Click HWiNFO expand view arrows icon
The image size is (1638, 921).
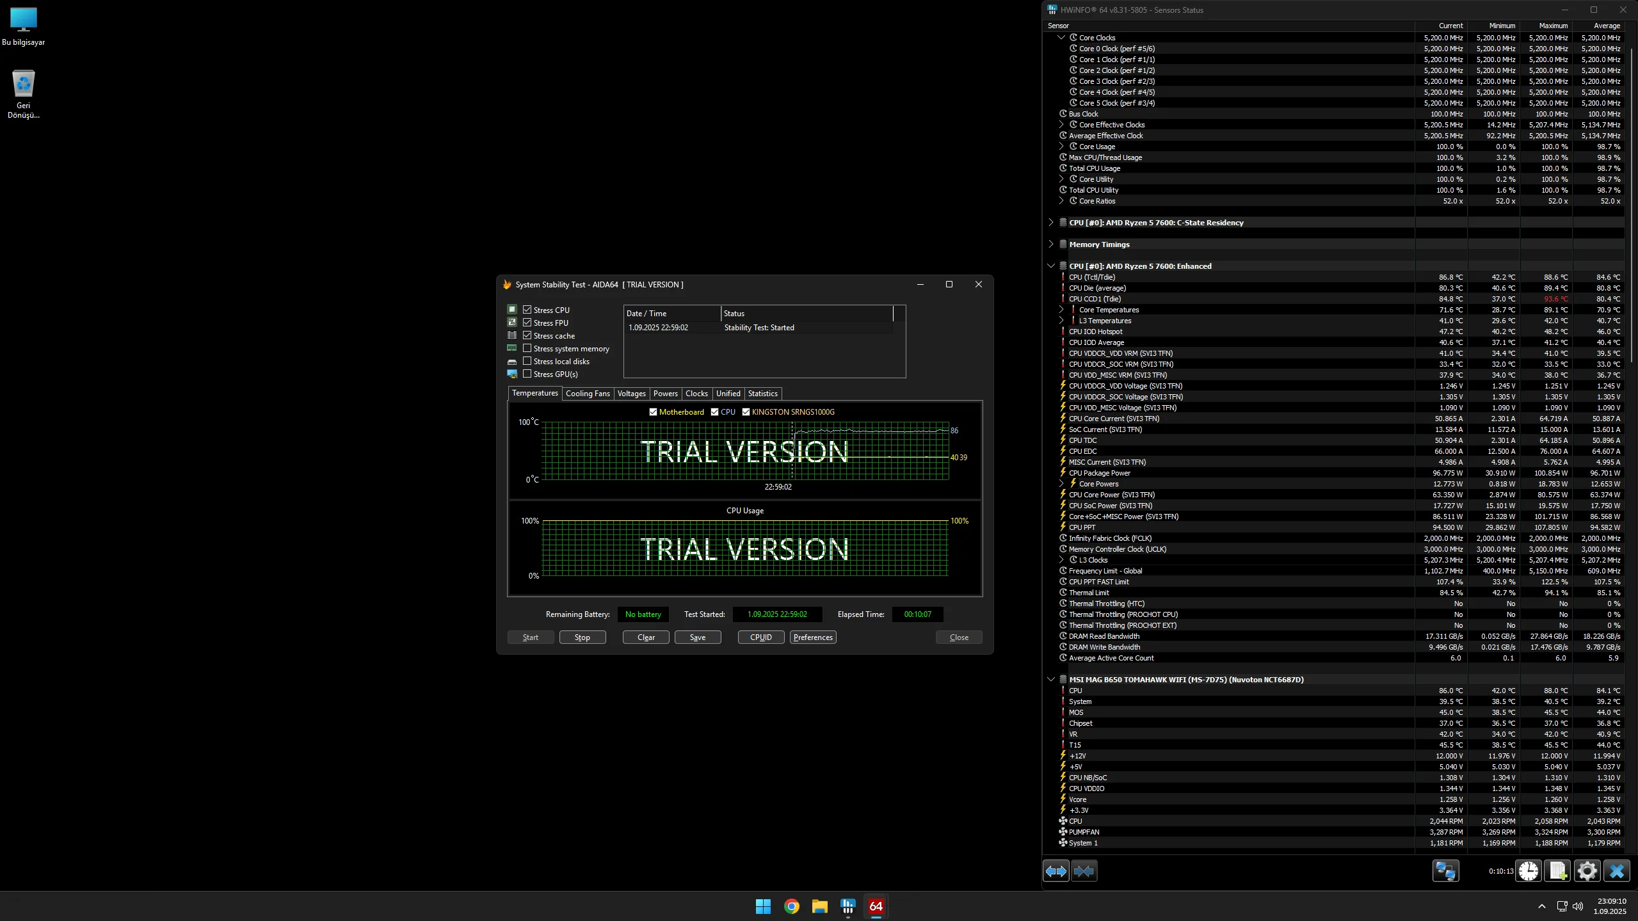point(1056,871)
